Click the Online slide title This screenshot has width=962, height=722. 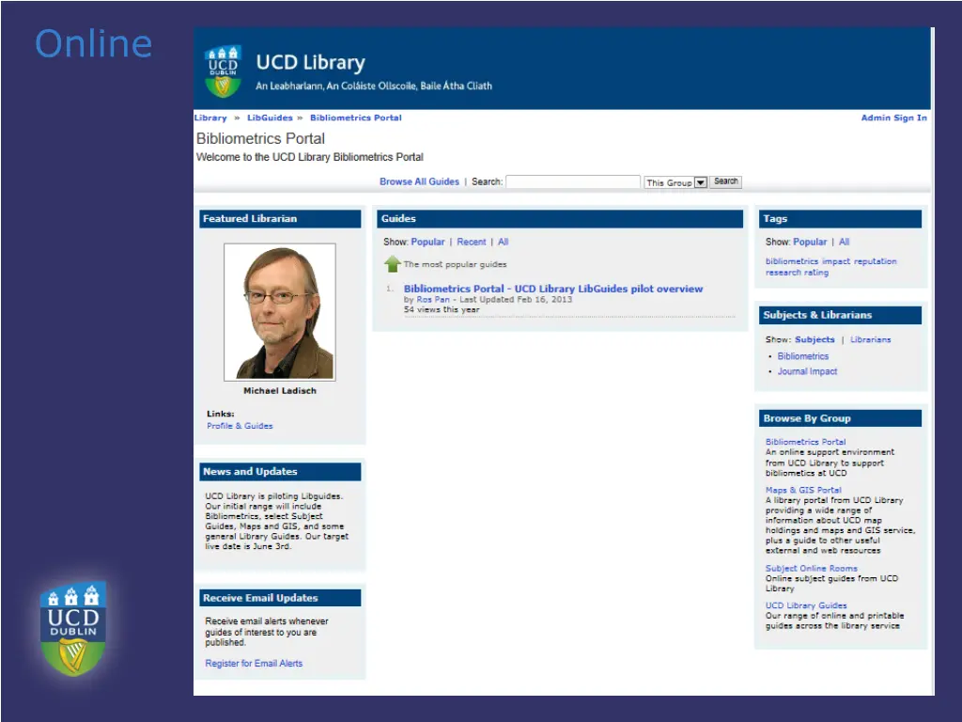[x=93, y=43]
